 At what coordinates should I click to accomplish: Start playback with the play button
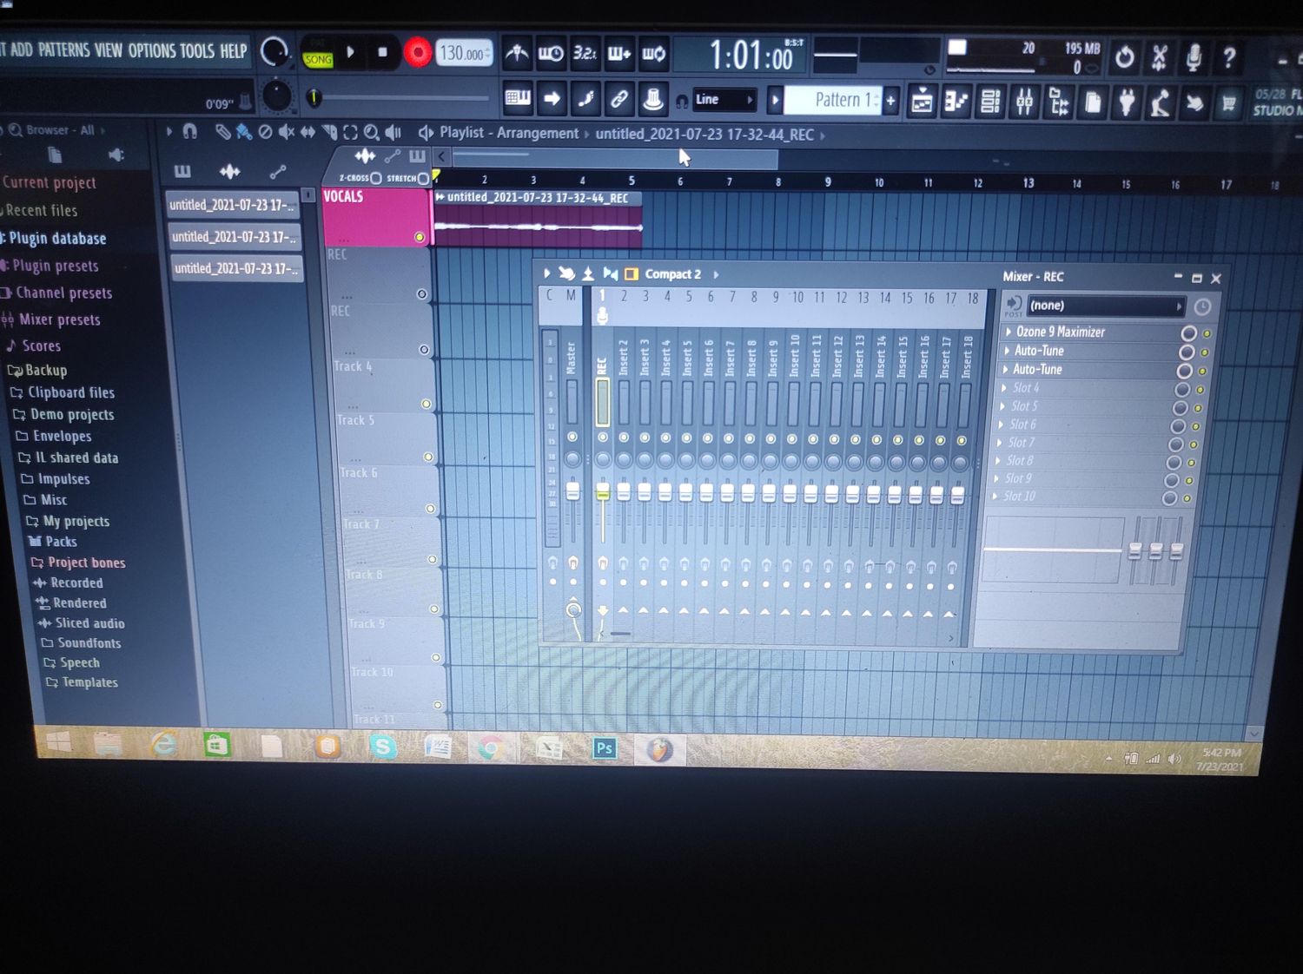(351, 52)
